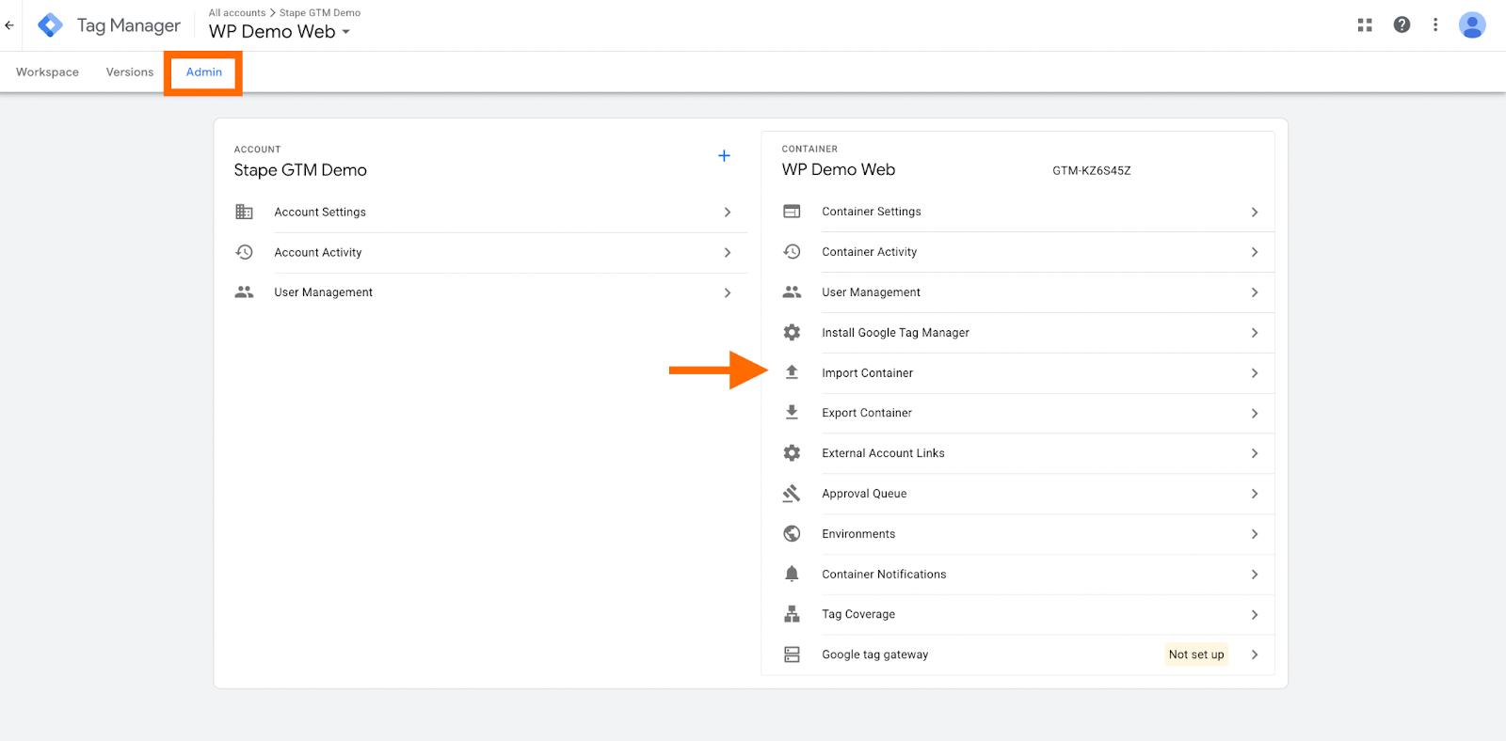
Task: Click the Container Settings window icon
Action: pyautogui.click(x=792, y=212)
